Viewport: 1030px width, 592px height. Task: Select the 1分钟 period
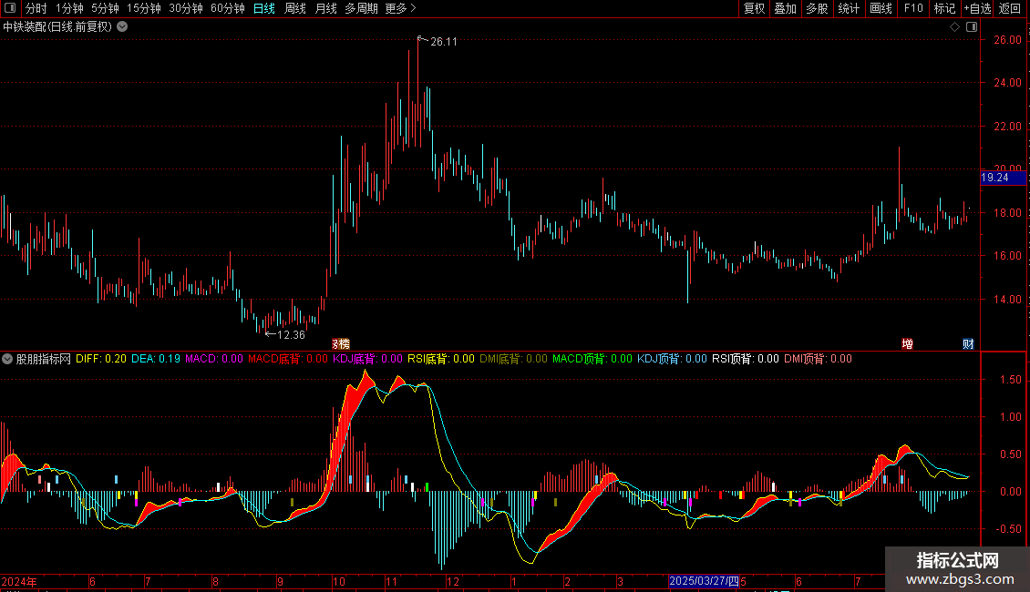pos(69,8)
